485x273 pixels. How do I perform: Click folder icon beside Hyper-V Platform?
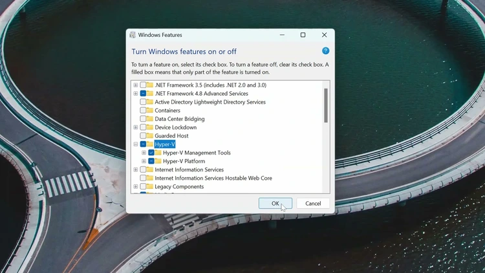point(158,161)
